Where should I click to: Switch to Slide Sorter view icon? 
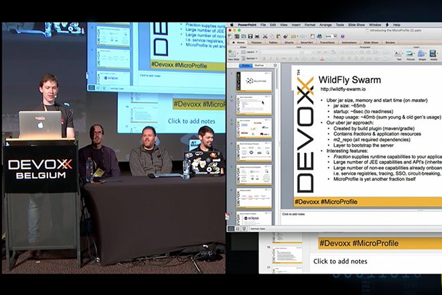click(238, 229)
